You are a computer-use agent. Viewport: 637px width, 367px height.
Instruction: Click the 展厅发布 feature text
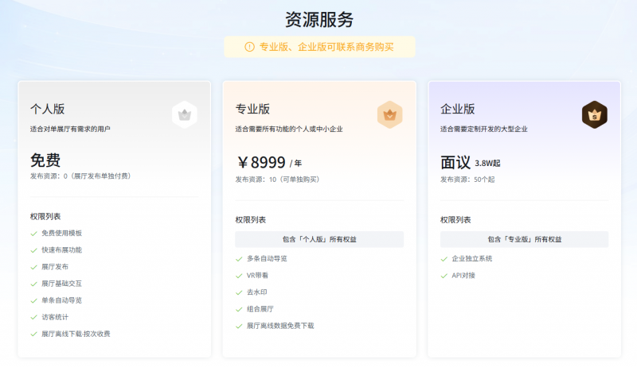(55, 267)
